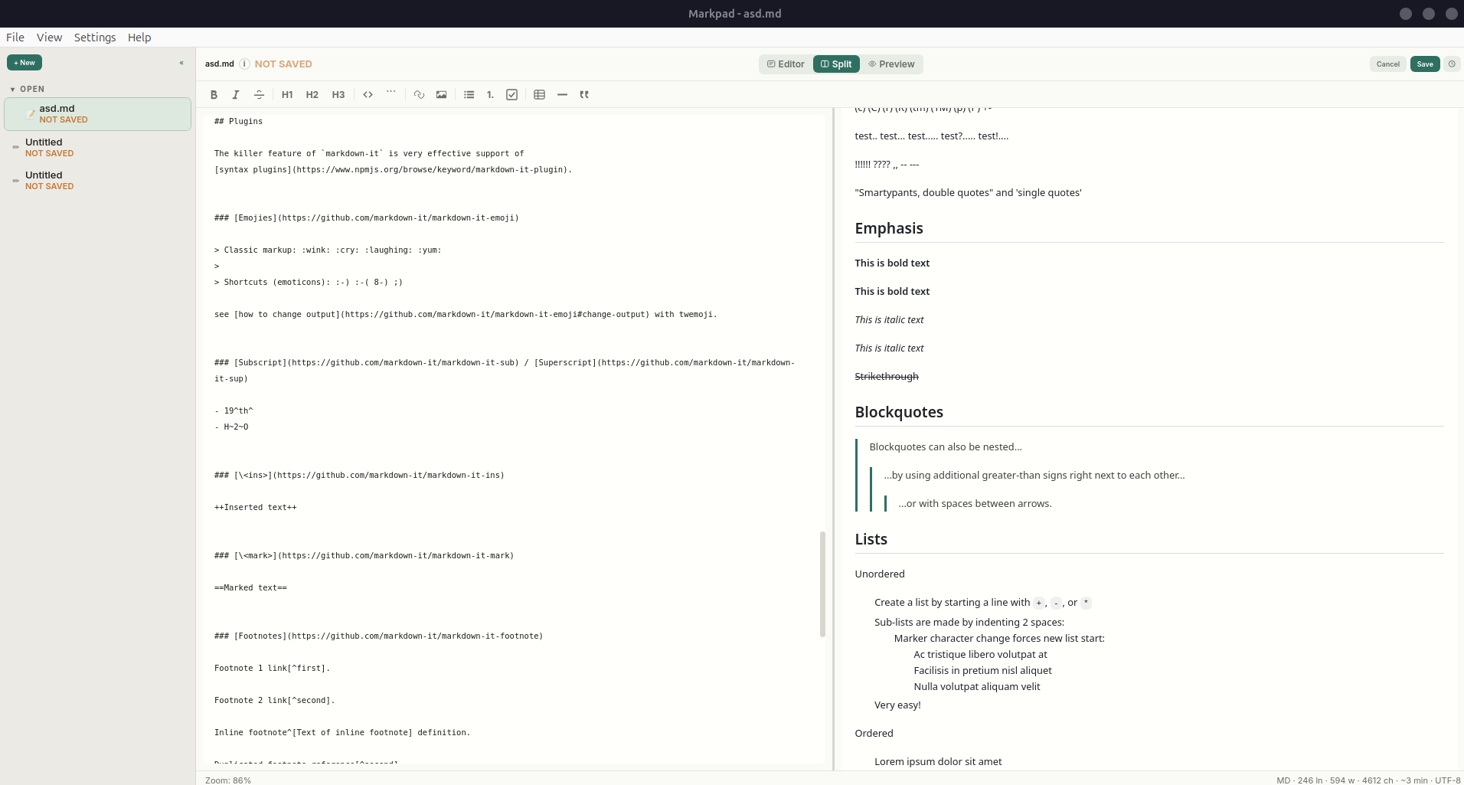Switch to Editor view mode
The height and width of the screenshot is (785, 1464).
pos(786,64)
